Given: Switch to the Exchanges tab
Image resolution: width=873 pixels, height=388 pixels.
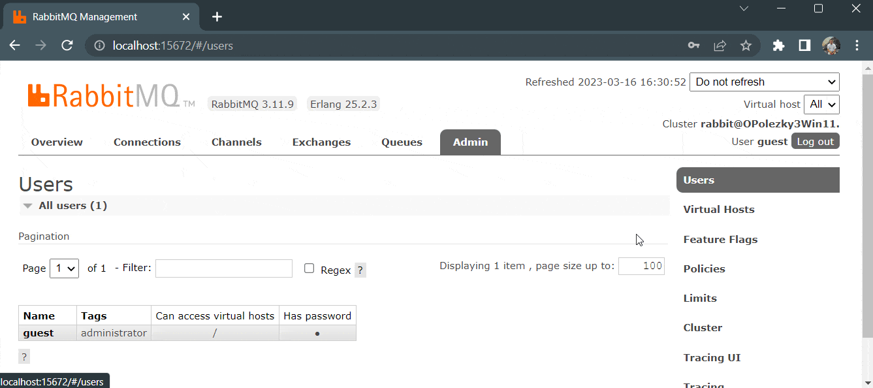Looking at the screenshot, I should [321, 142].
